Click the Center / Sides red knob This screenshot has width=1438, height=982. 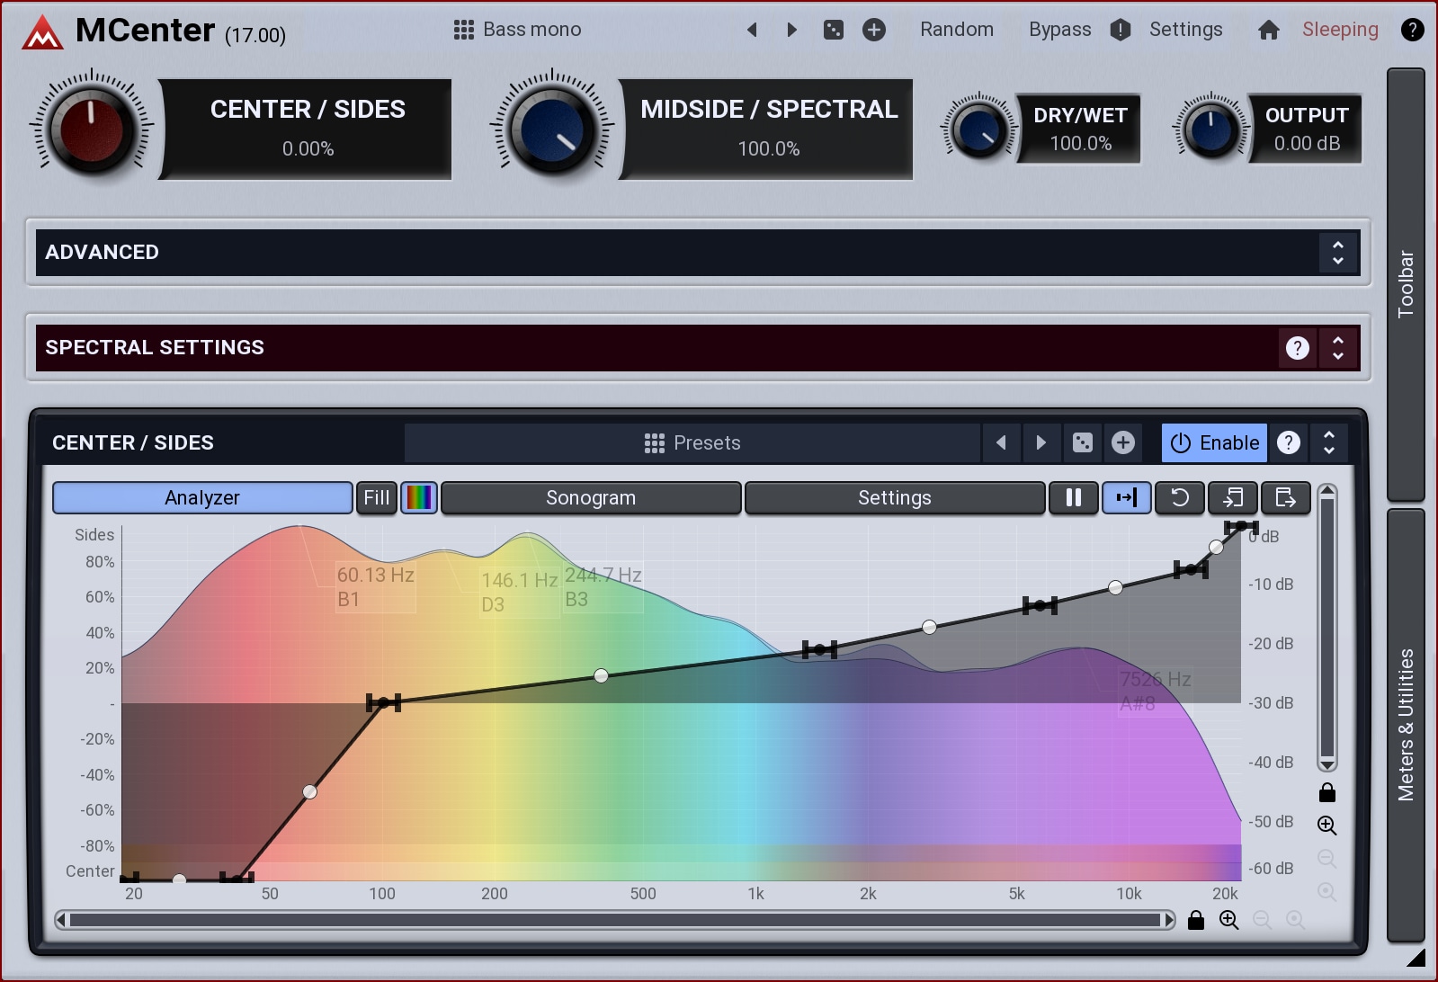pos(91,129)
